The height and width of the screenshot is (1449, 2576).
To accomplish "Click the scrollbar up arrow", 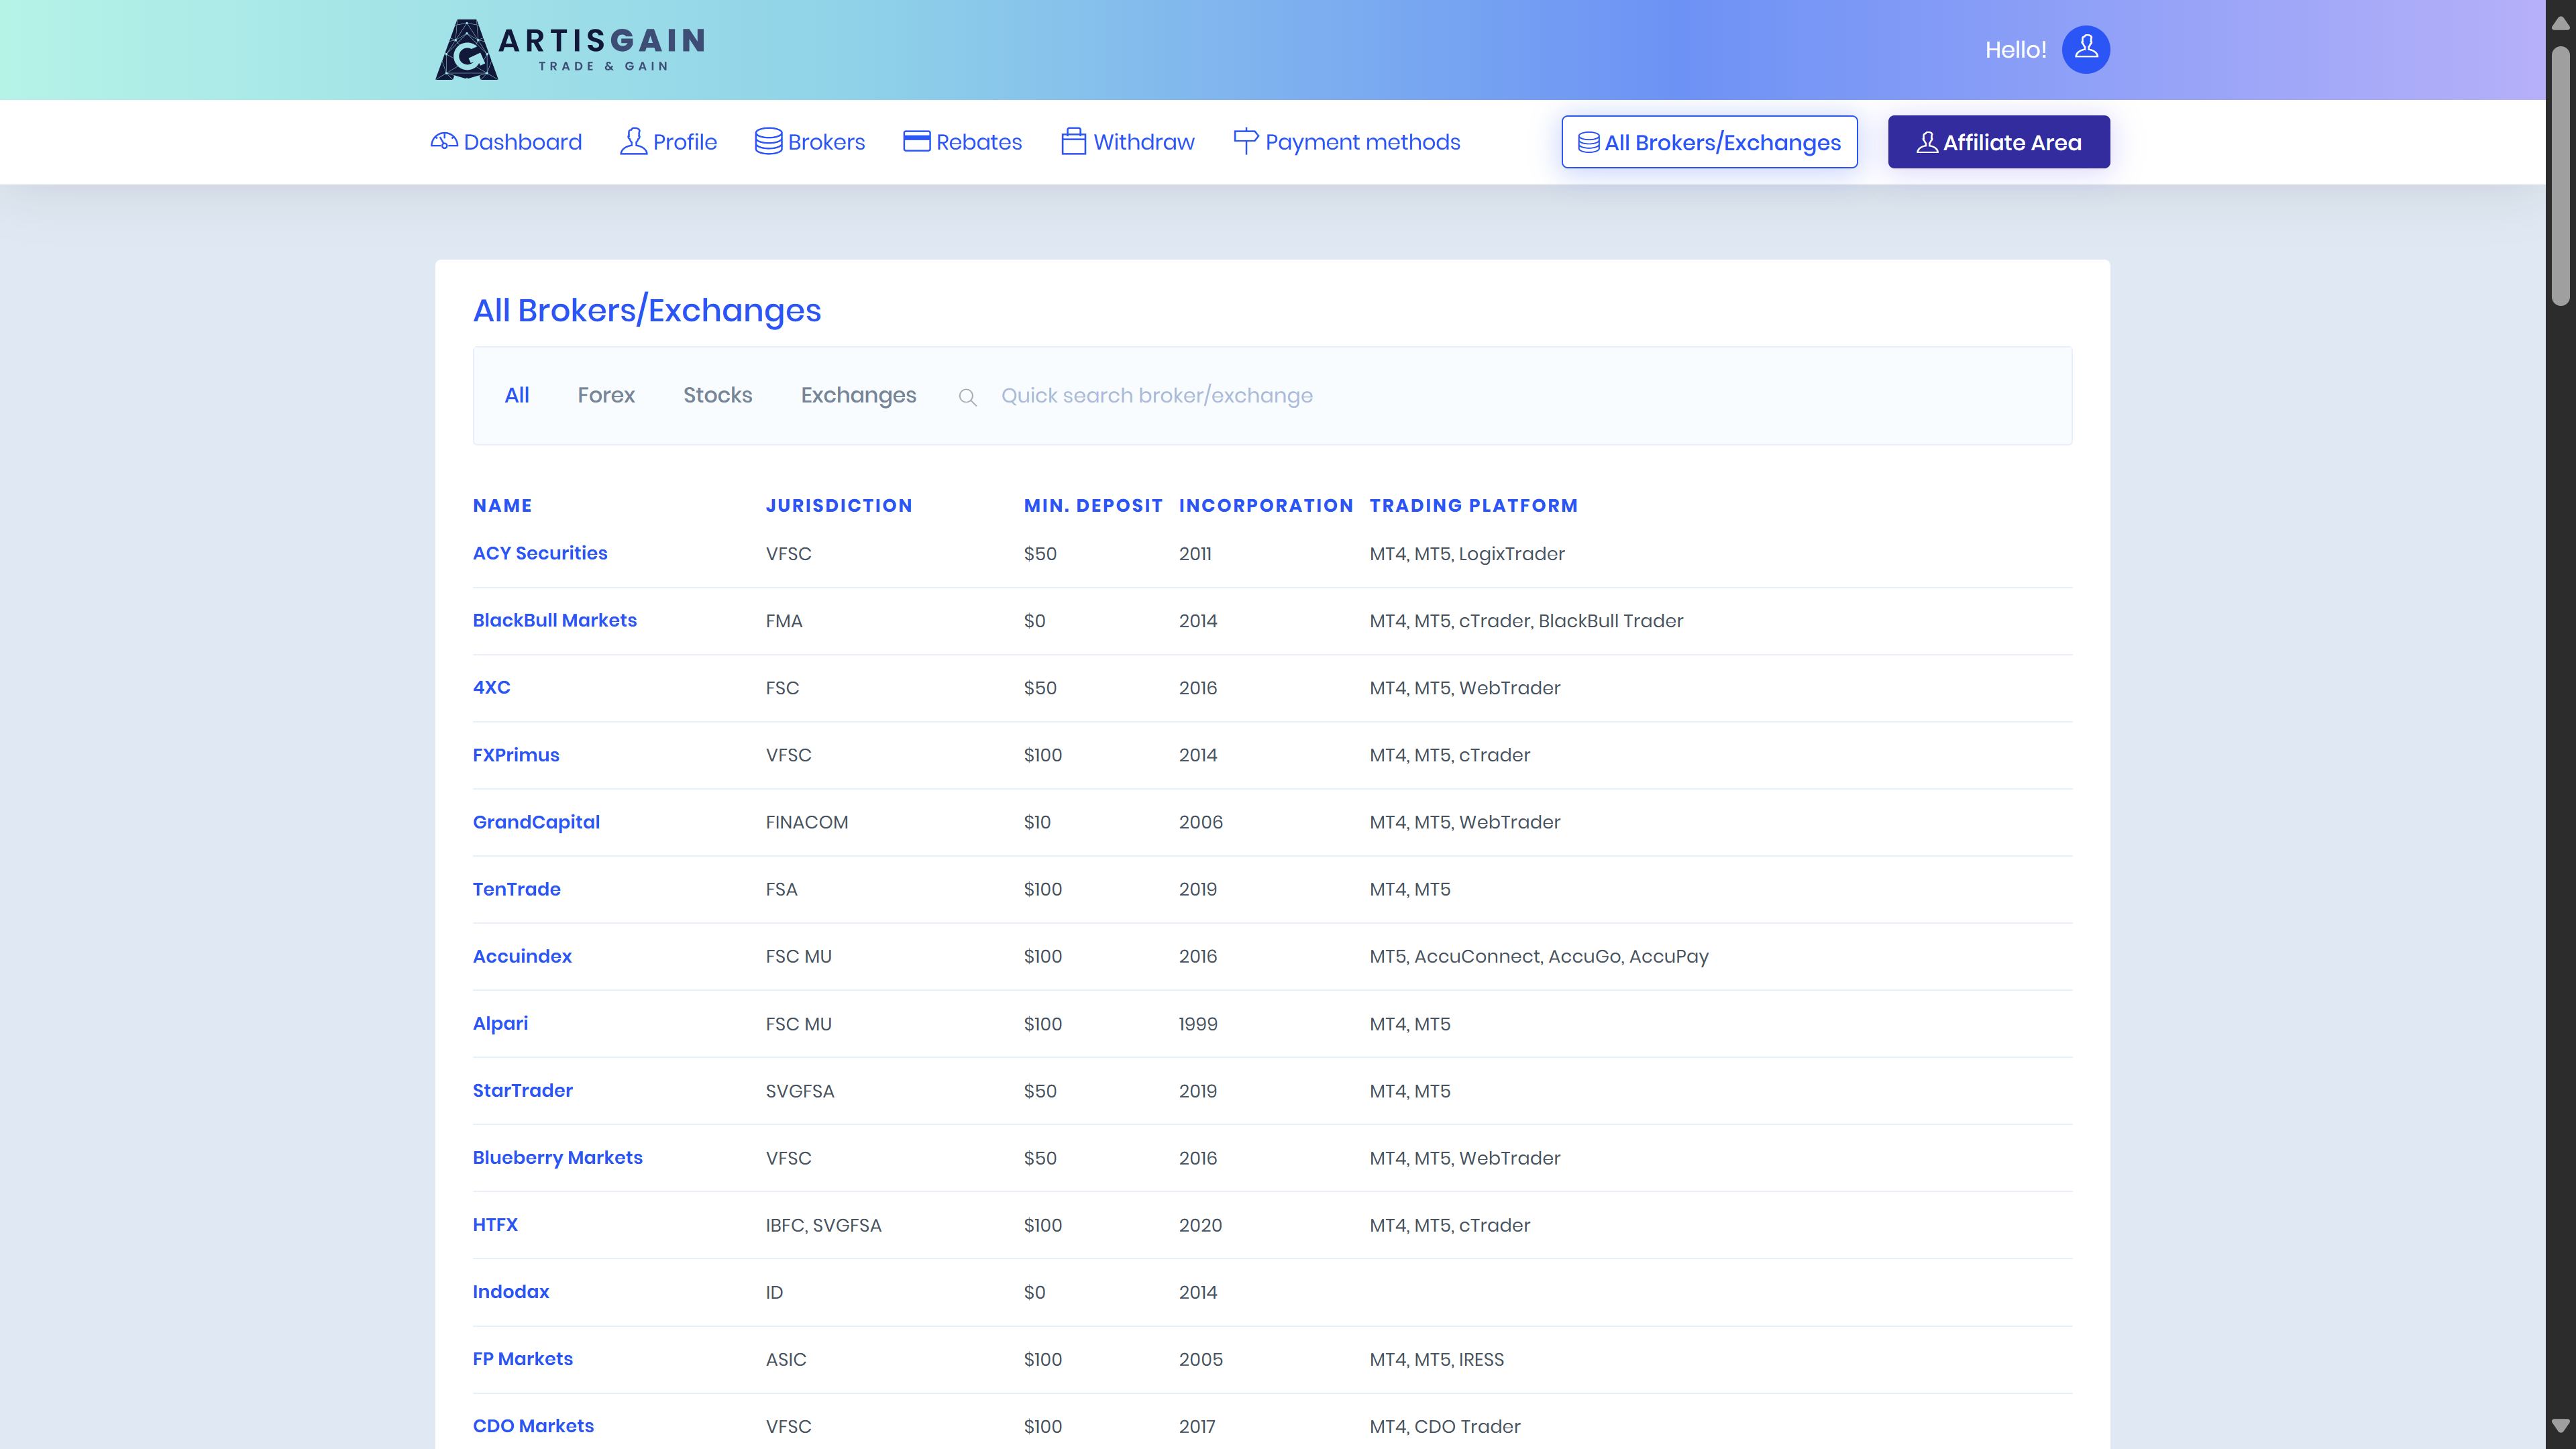I will [2560, 23].
